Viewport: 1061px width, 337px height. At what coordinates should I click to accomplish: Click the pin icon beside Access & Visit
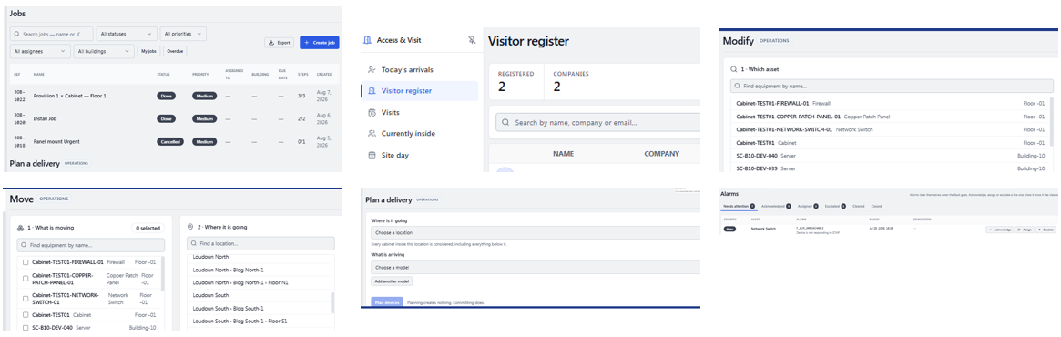pyautogui.click(x=472, y=41)
